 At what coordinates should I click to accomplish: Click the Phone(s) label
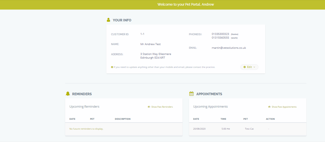point(195,34)
